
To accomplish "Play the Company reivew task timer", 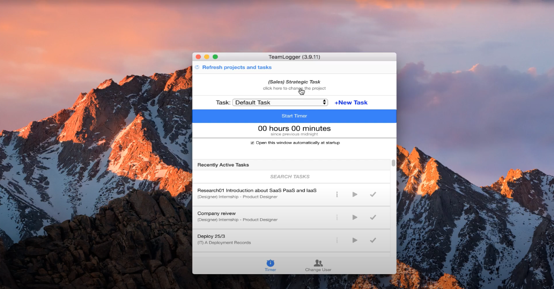I will (x=355, y=217).
